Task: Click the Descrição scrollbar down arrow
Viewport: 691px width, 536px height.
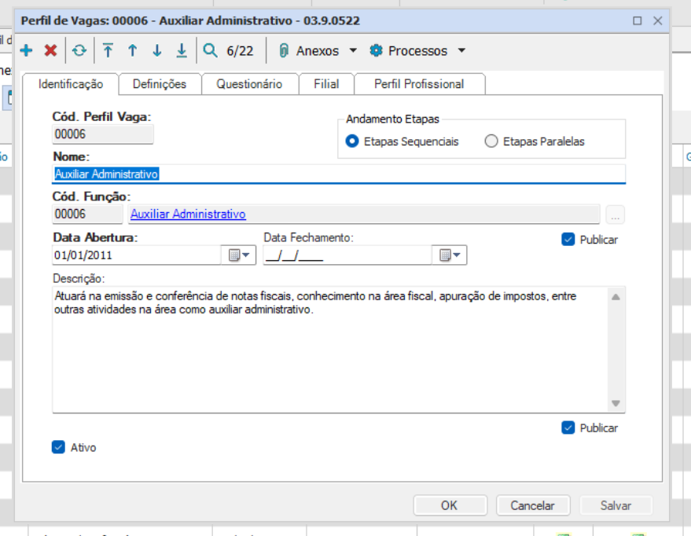Action: (x=616, y=403)
